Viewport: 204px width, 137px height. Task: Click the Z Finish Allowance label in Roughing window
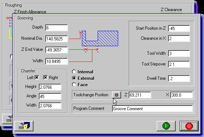tap(30, 12)
